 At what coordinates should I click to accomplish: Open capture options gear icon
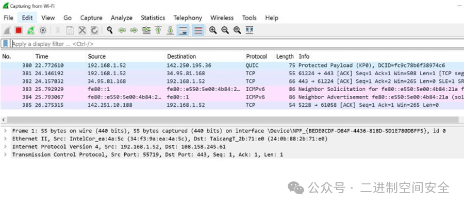click(x=43, y=30)
